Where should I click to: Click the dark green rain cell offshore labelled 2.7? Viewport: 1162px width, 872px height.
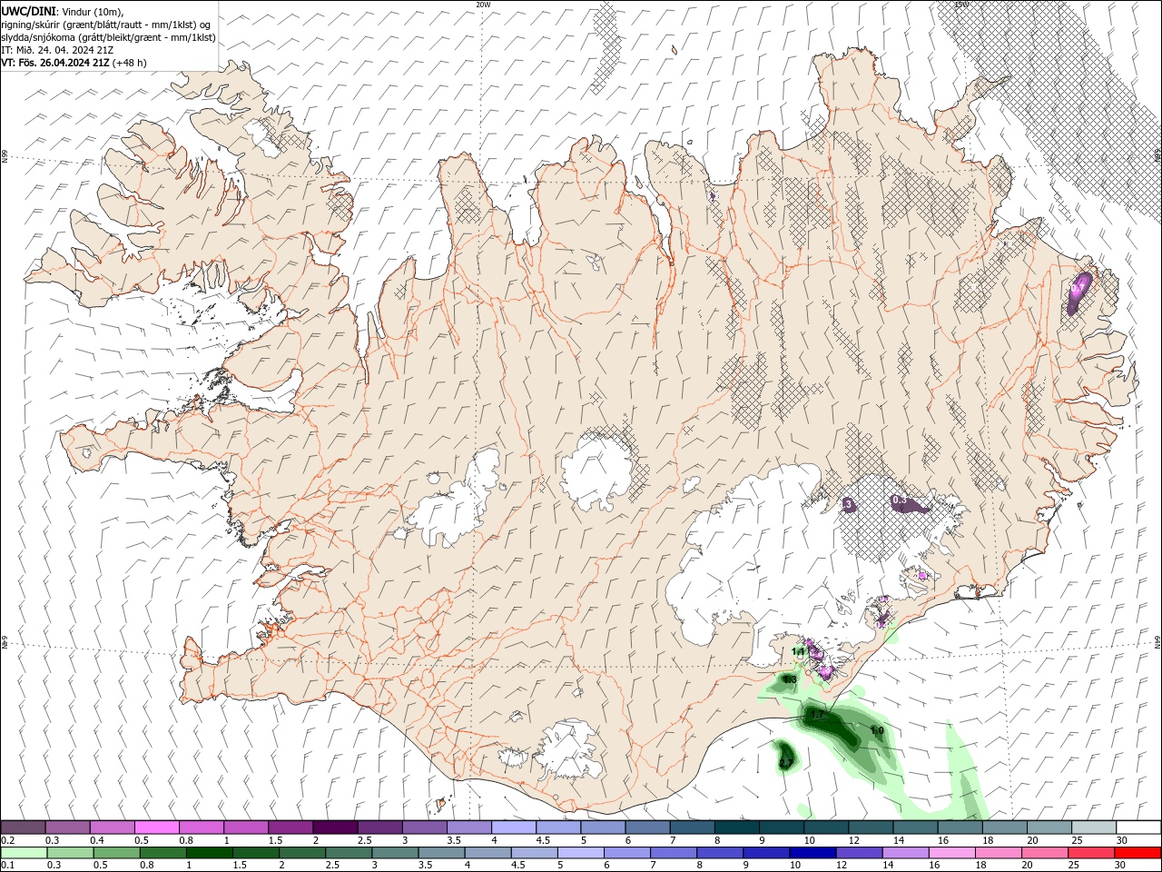(785, 756)
